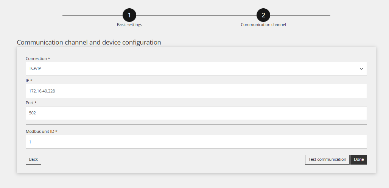Click the "IP *" field label

tap(30, 80)
